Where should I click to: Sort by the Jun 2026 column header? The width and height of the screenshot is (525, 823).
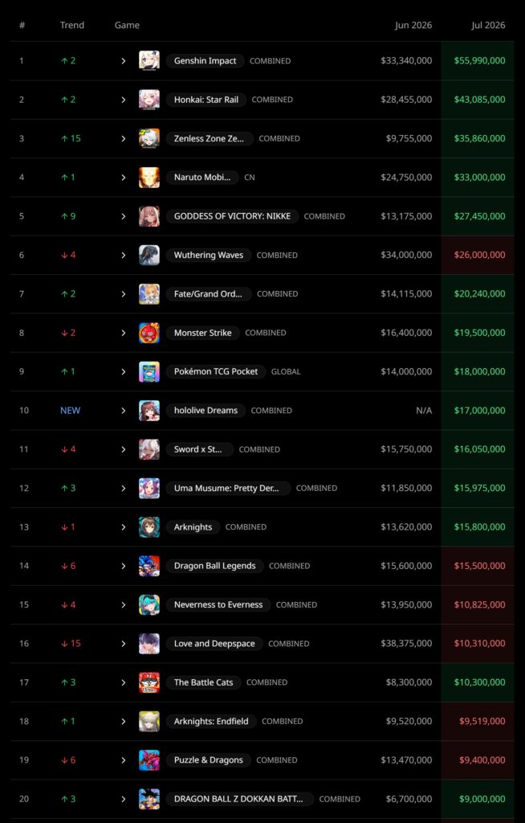click(x=413, y=25)
